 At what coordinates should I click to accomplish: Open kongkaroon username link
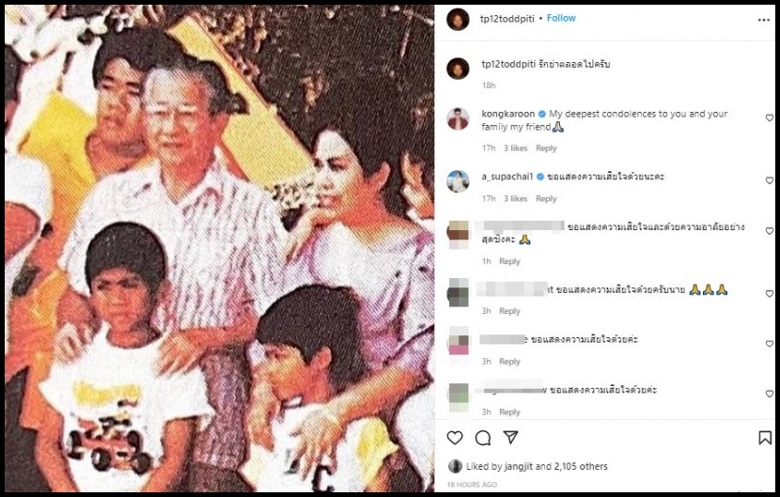point(507,114)
